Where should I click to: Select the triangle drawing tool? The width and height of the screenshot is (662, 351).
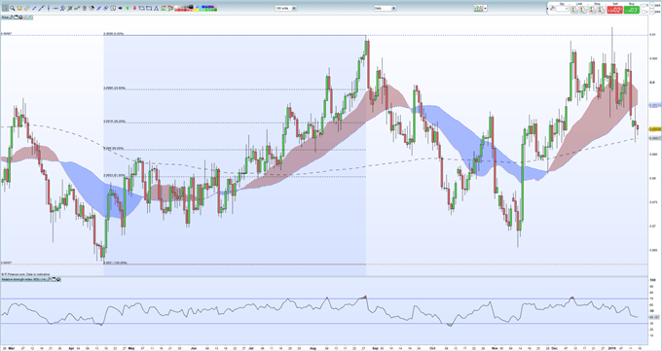tap(156, 9)
